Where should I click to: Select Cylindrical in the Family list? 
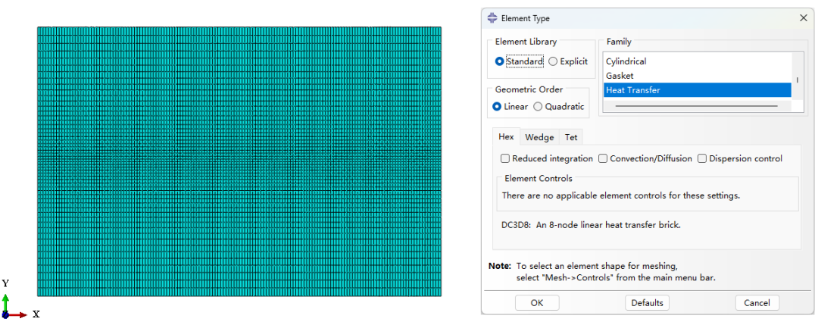[697, 61]
